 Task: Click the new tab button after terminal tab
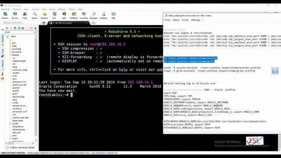[x=93, y=23]
